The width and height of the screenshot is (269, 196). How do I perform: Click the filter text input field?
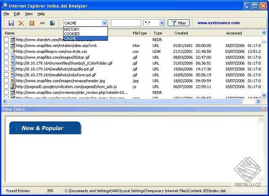(126, 23)
